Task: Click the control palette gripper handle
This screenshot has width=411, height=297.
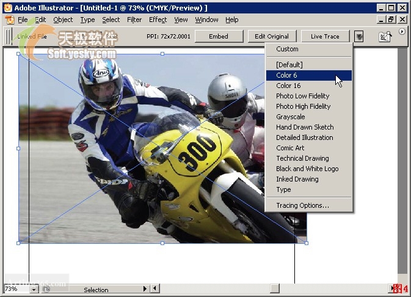Action: (9, 36)
